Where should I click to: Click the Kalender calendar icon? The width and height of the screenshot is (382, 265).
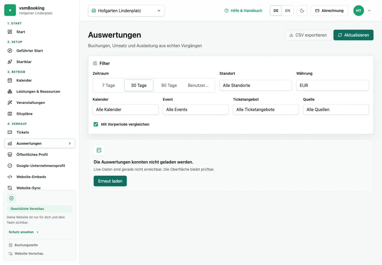10,80
